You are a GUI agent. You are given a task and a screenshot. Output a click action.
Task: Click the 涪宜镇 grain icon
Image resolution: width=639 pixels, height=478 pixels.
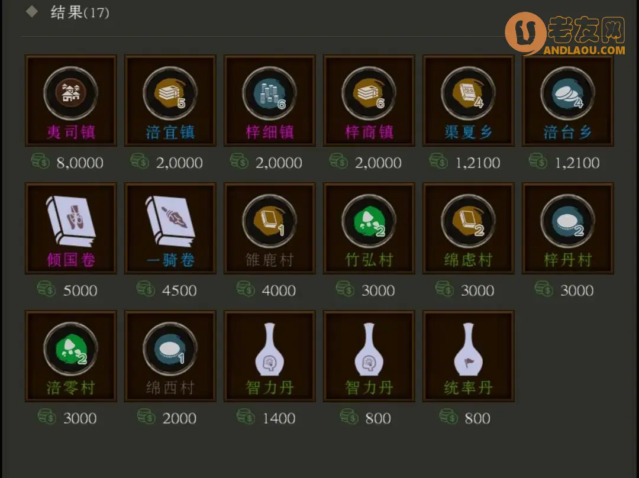[170, 93]
